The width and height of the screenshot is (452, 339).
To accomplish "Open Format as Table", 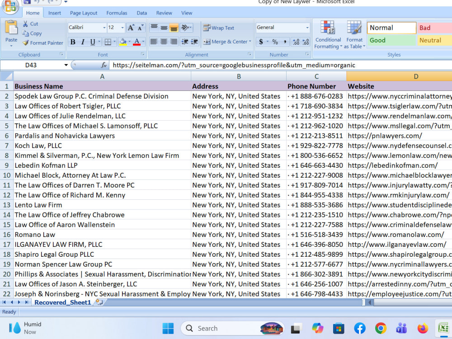I will click(354, 35).
